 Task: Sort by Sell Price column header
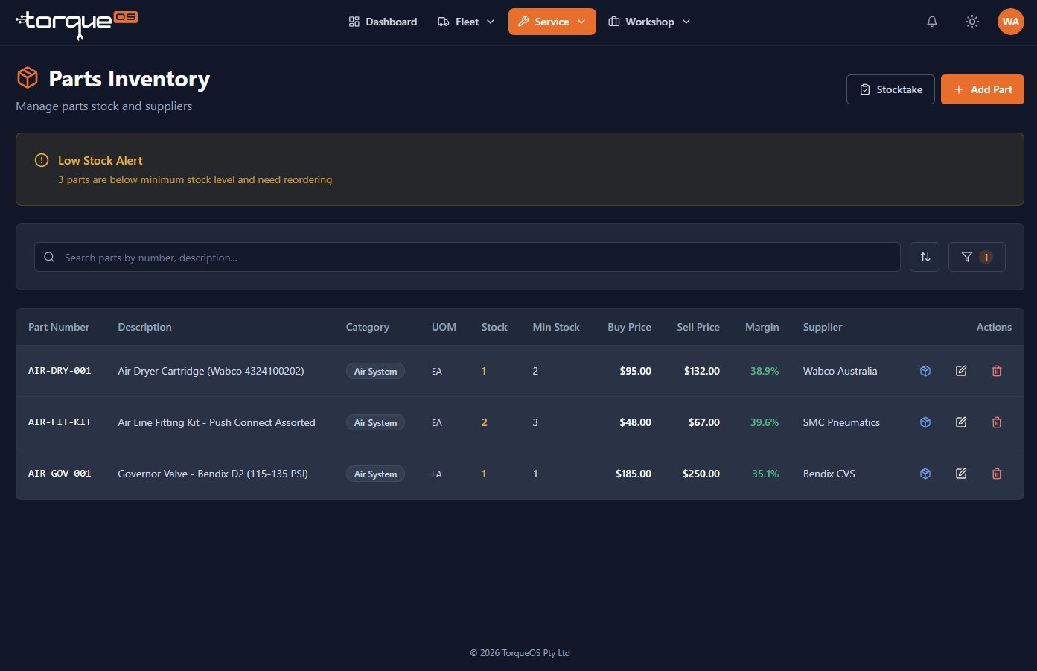click(x=698, y=327)
